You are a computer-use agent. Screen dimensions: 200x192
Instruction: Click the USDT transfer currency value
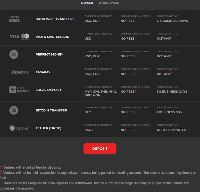(89, 130)
